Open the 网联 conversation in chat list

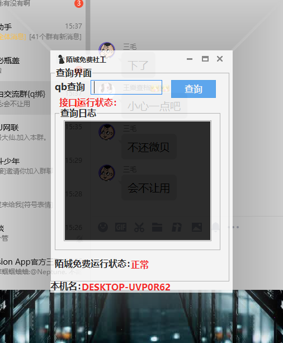tap(25, 132)
